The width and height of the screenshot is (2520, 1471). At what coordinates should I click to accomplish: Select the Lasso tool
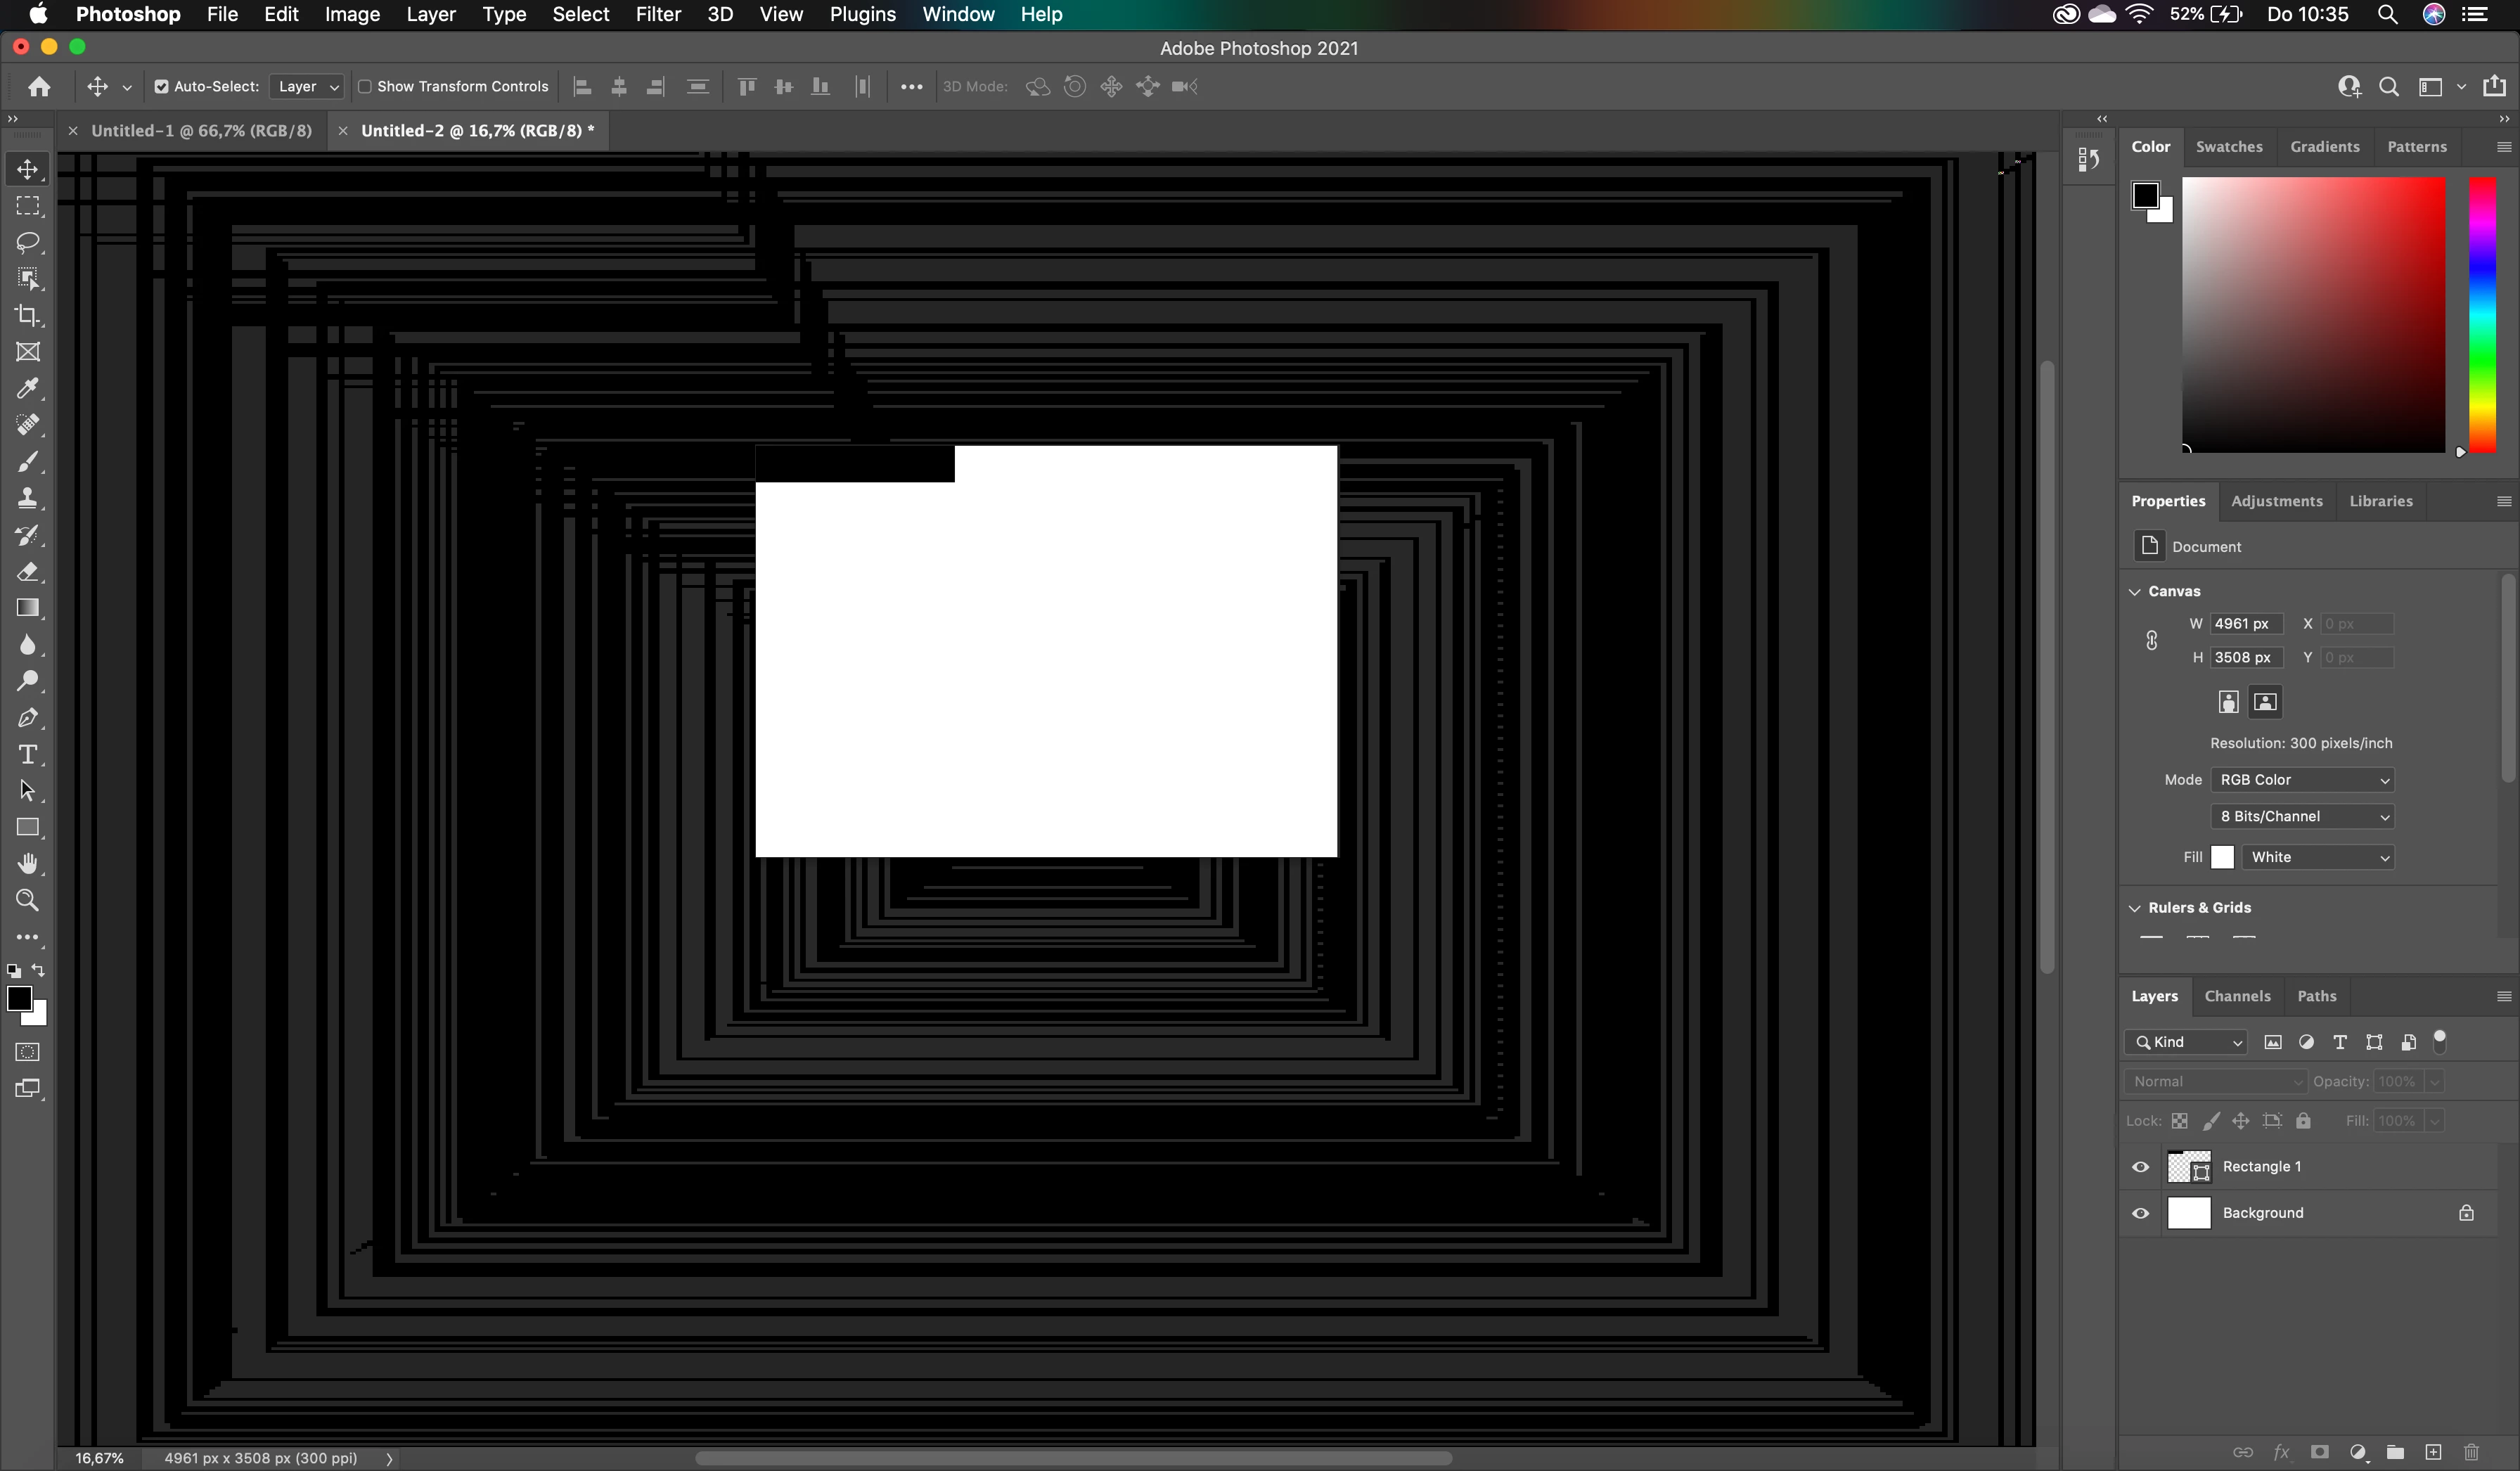pos(28,242)
